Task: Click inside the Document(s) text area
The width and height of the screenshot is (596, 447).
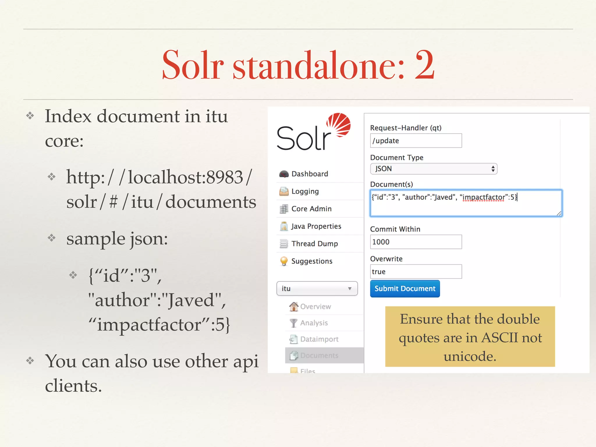Action: click(x=466, y=203)
